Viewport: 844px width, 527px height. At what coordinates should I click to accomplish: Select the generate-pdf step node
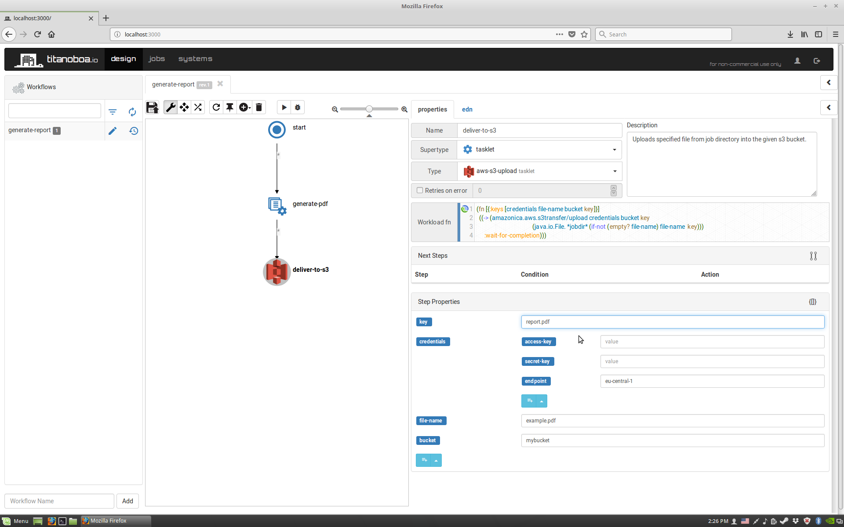coord(277,205)
